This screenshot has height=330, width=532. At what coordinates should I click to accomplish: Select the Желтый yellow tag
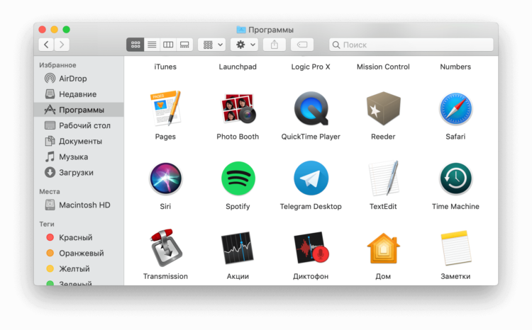79,268
